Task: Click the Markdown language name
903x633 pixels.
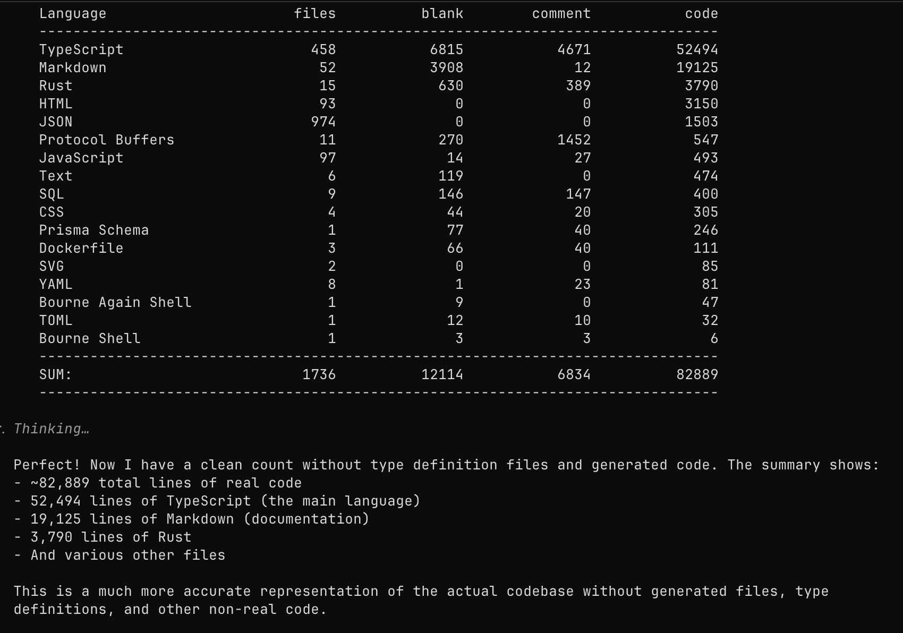Action: coord(72,68)
